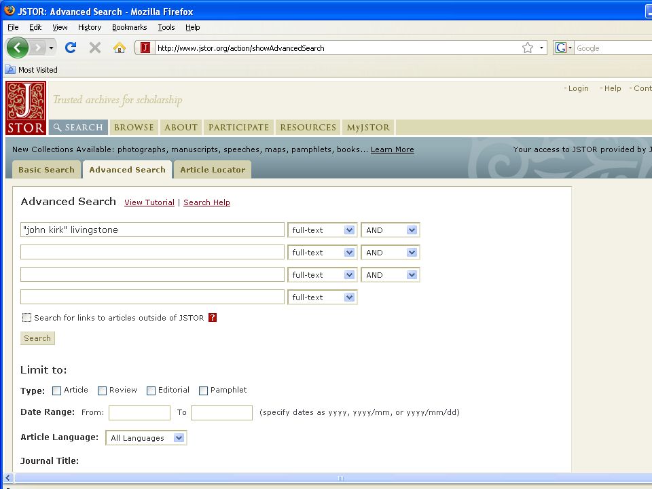Switch to the Article Locator tab

213,170
